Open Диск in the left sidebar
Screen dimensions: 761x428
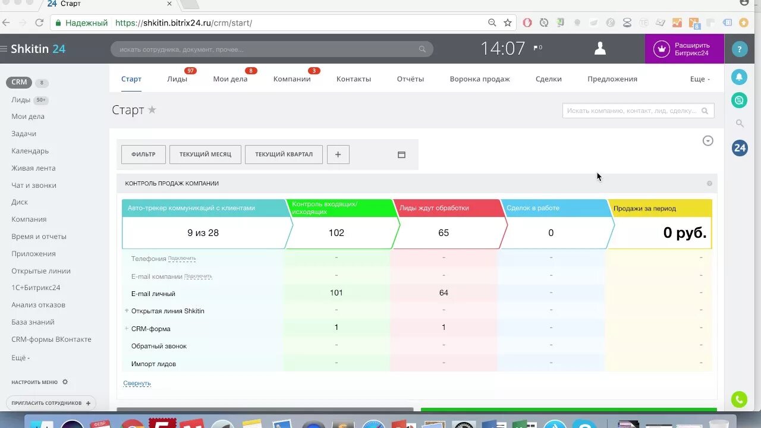(x=20, y=202)
